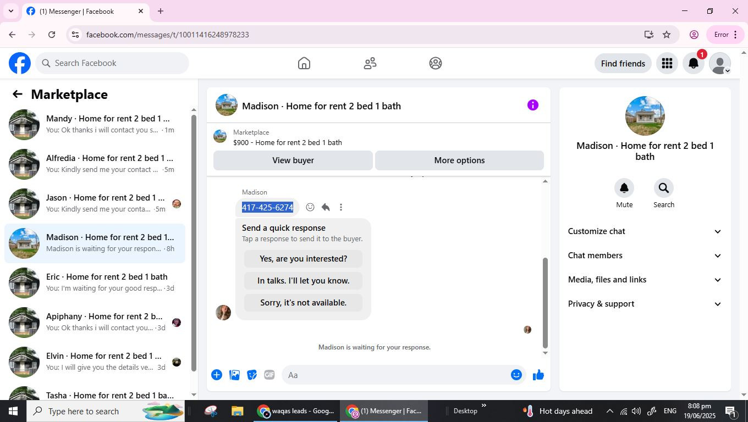748x422 pixels.
Task: Expand Media, files and links section
Action: click(x=645, y=280)
